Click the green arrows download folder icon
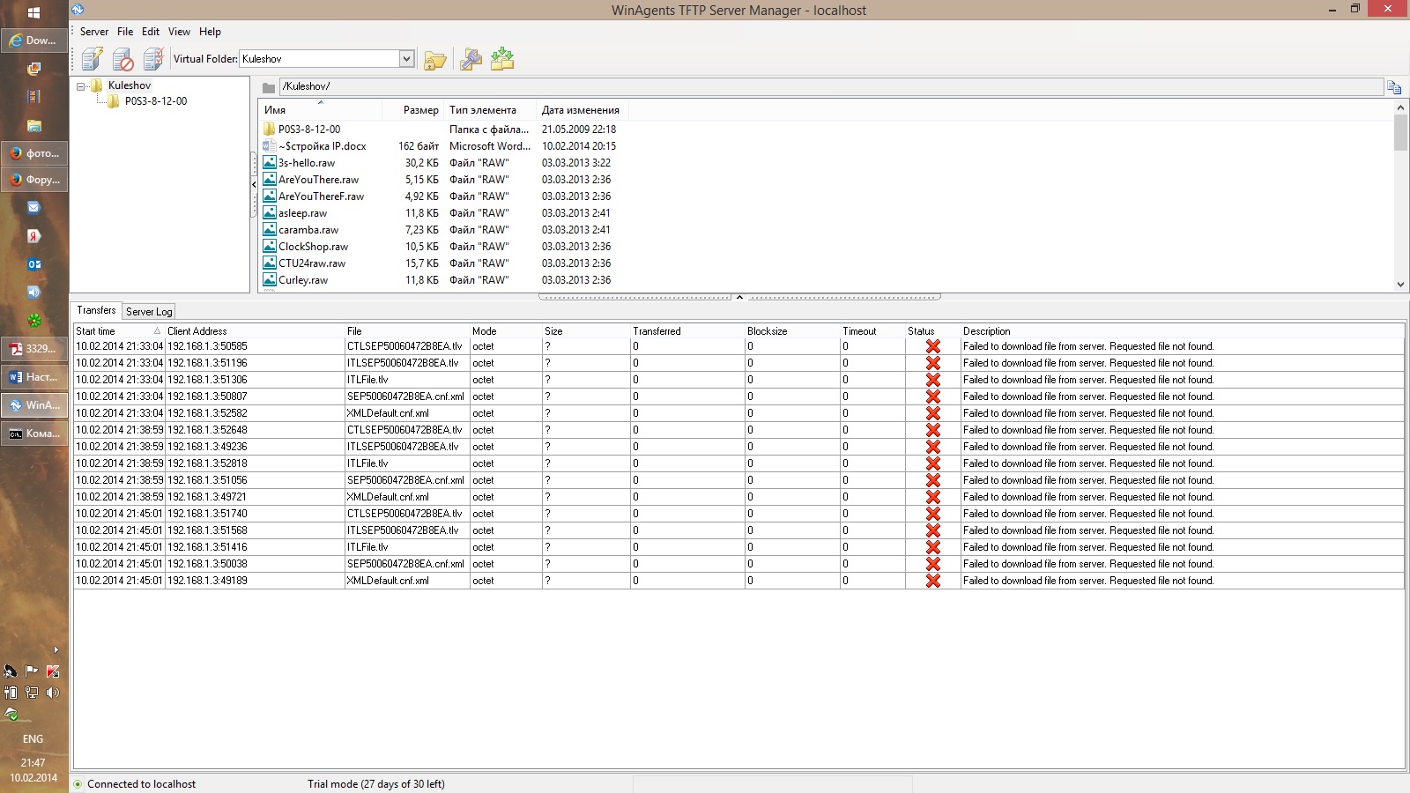This screenshot has height=793, width=1410. tap(502, 59)
